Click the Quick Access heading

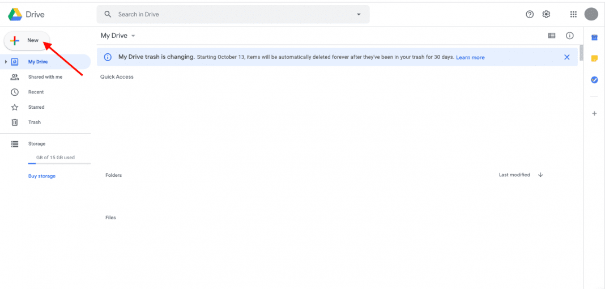click(x=117, y=77)
